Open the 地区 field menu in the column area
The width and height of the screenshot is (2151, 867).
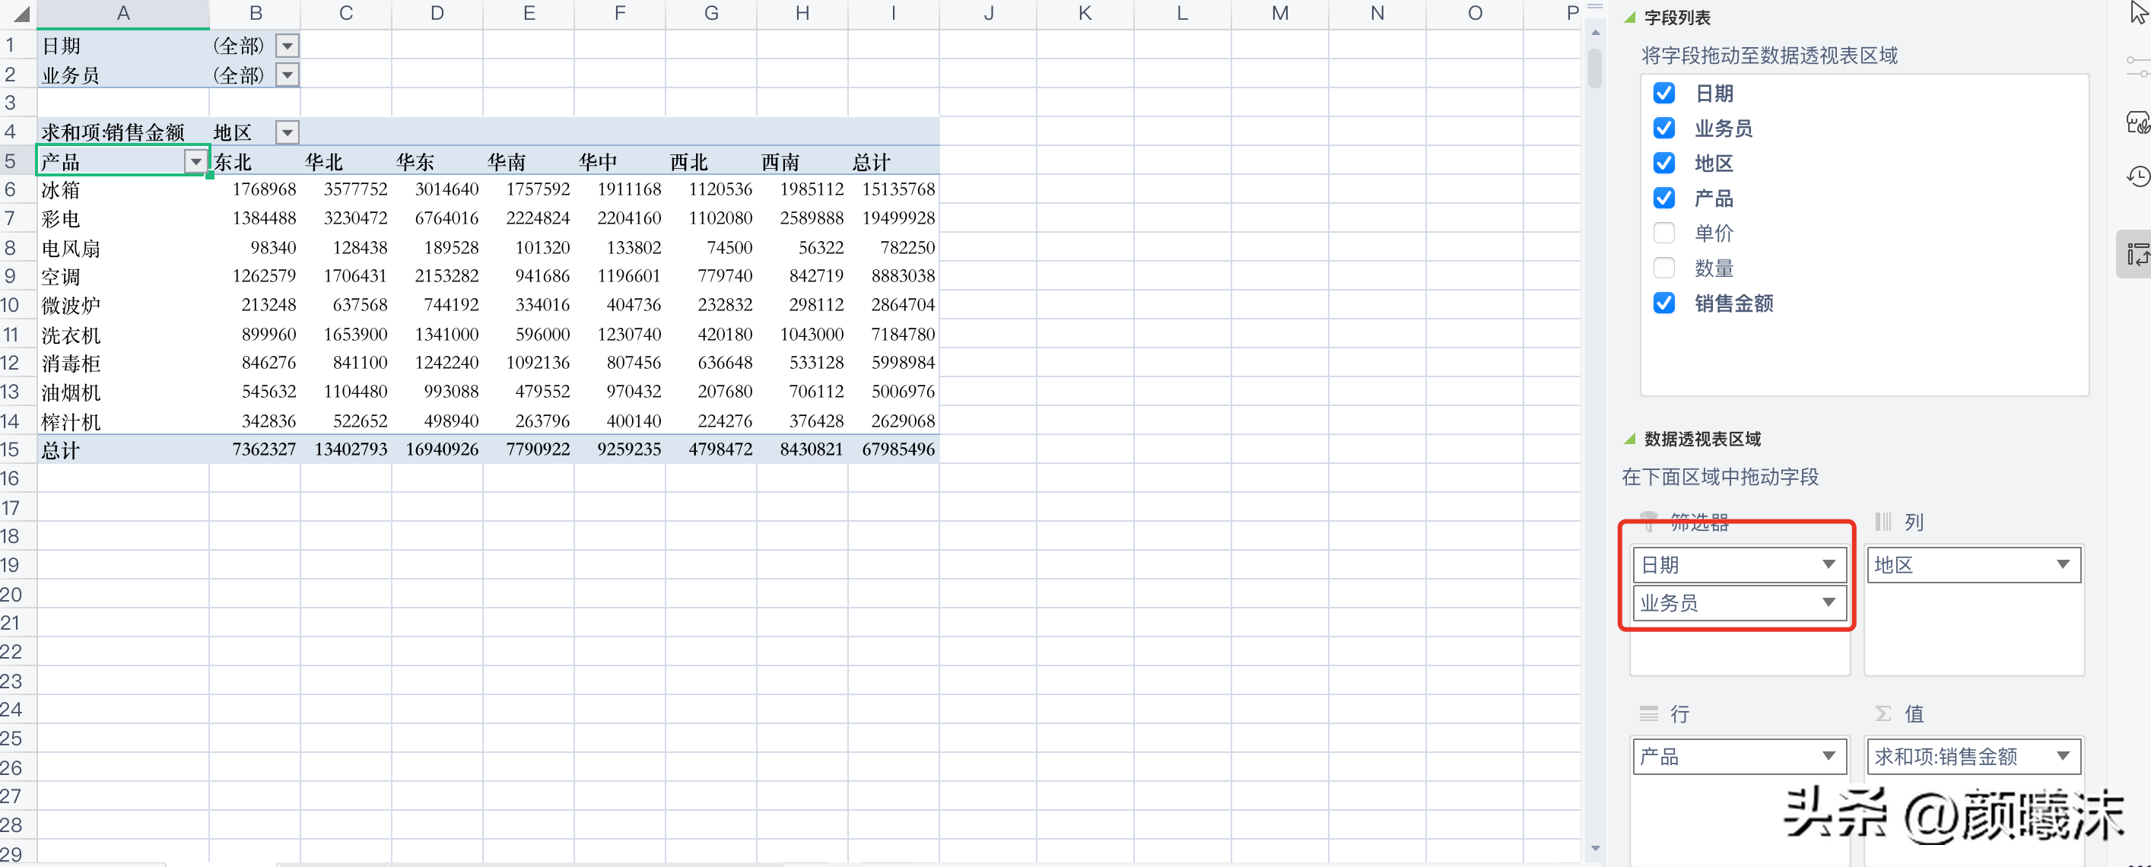(x=2063, y=564)
